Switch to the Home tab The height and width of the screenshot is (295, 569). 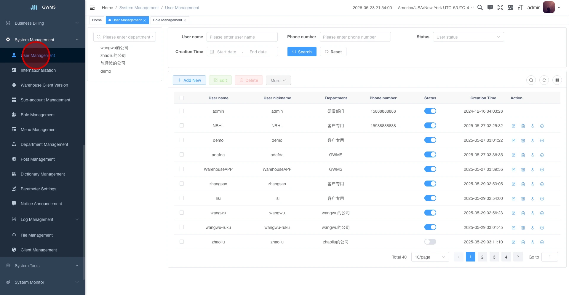(97, 20)
